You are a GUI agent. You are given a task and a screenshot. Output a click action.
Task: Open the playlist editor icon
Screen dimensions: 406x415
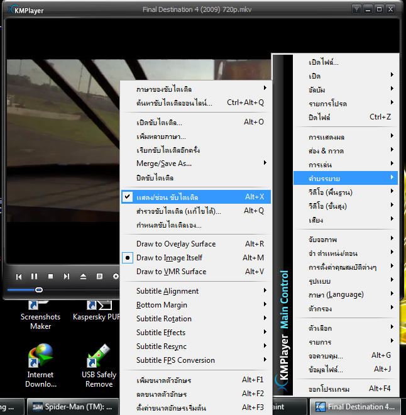pos(99,276)
